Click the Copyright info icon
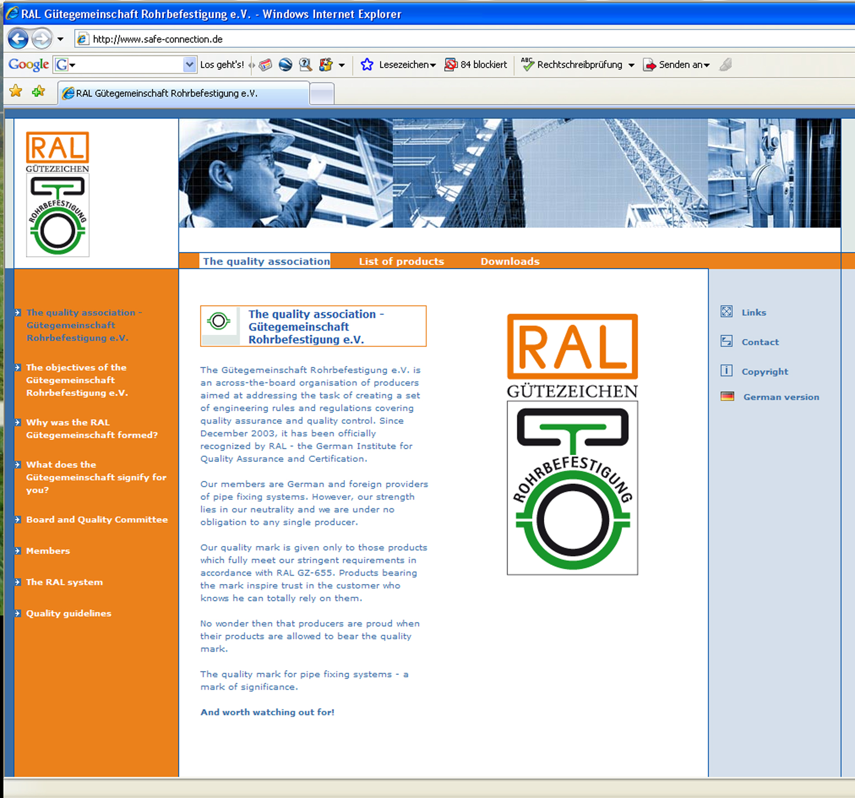855x798 pixels. click(727, 370)
